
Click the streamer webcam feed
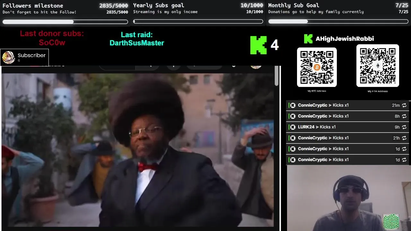coord(349,198)
